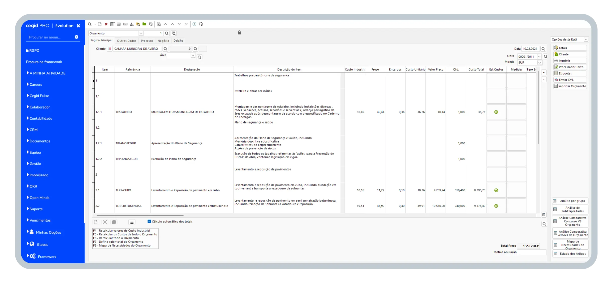Click the Imprimir button

(x=570, y=61)
